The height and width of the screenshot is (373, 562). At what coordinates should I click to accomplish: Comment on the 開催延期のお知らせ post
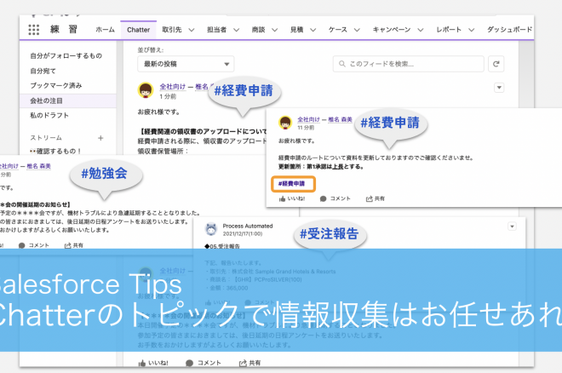(34, 245)
